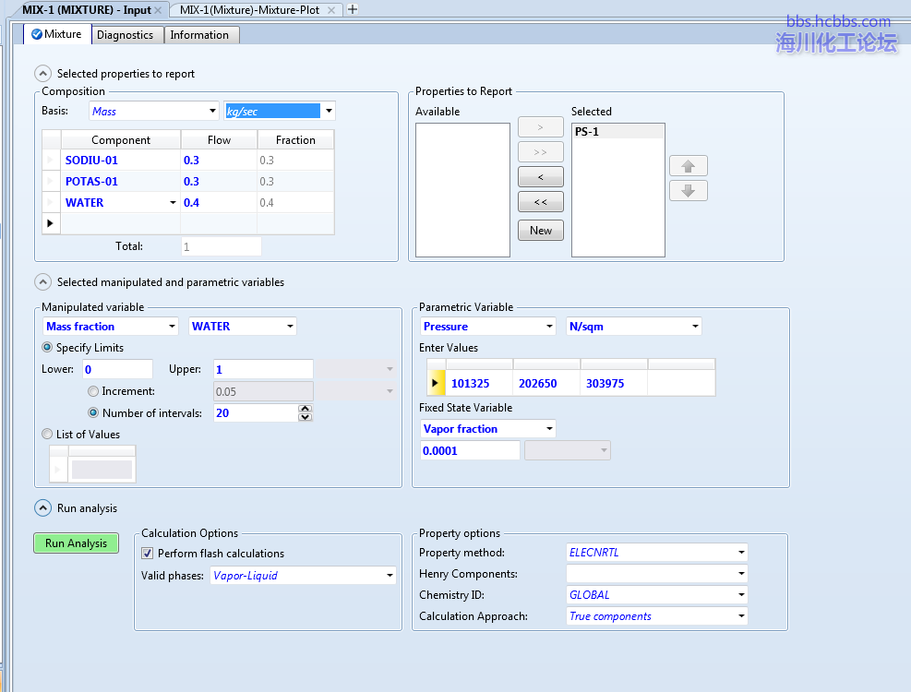This screenshot has height=692, width=911.
Task: Click the single right arrow add button
Action: coord(540,127)
